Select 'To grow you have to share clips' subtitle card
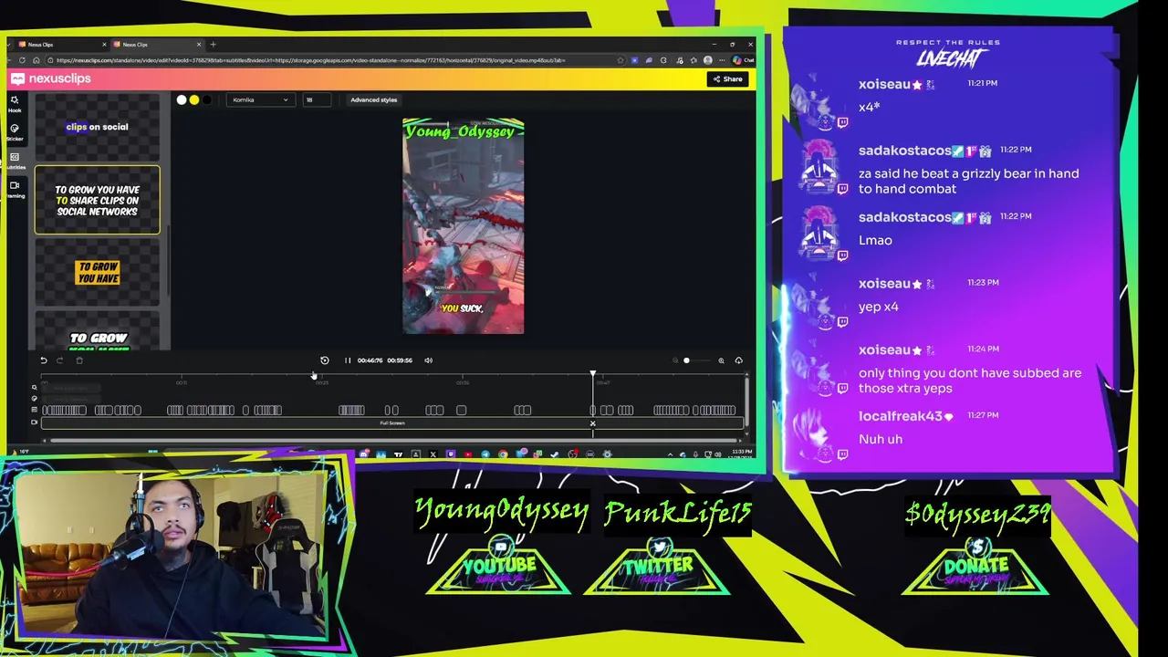 pos(97,200)
